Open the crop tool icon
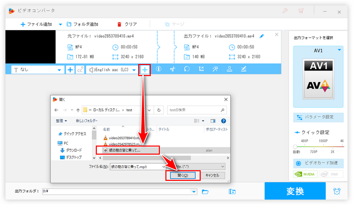Screen dimensions: 353x205 tap(201, 69)
